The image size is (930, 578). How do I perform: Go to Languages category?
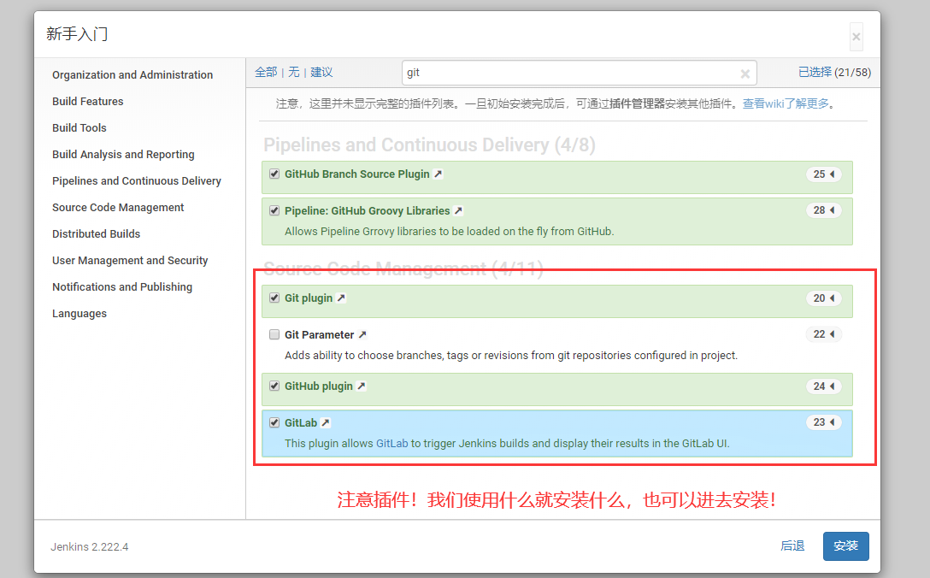click(x=79, y=313)
